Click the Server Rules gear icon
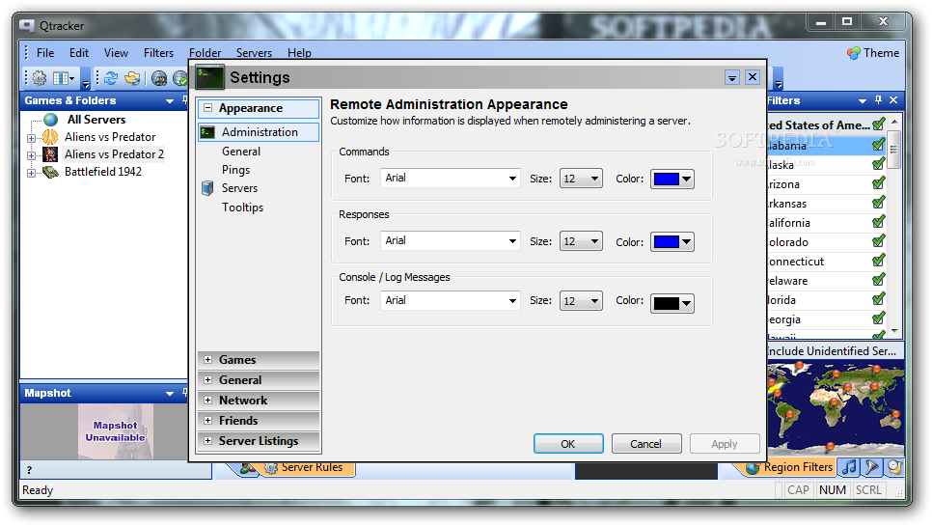The image size is (932, 526). [x=271, y=468]
